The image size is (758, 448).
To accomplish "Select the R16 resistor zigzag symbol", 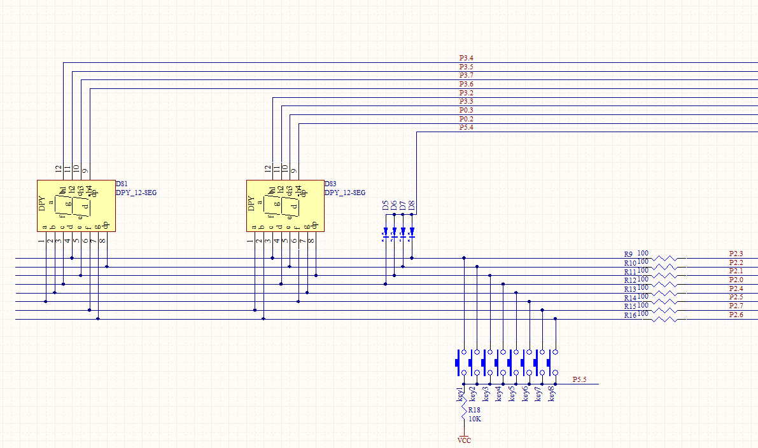I will click(x=665, y=319).
